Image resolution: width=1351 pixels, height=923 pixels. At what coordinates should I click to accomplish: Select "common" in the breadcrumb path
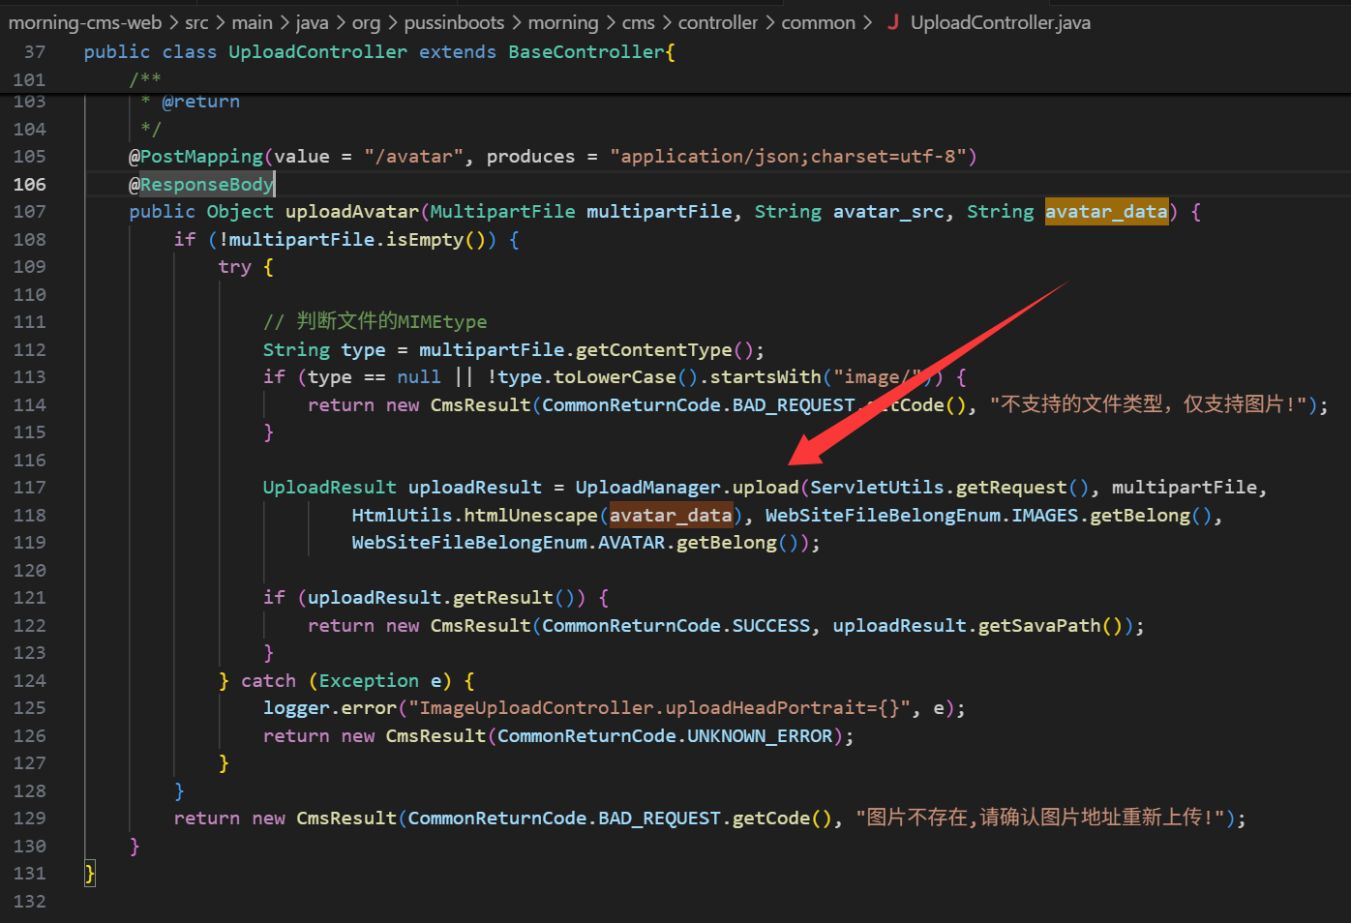818,22
